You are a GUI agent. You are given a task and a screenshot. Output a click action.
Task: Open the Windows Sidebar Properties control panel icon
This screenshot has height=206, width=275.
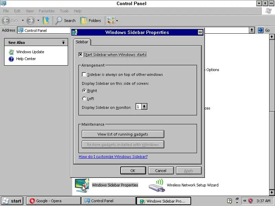click(x=82, y=185)
